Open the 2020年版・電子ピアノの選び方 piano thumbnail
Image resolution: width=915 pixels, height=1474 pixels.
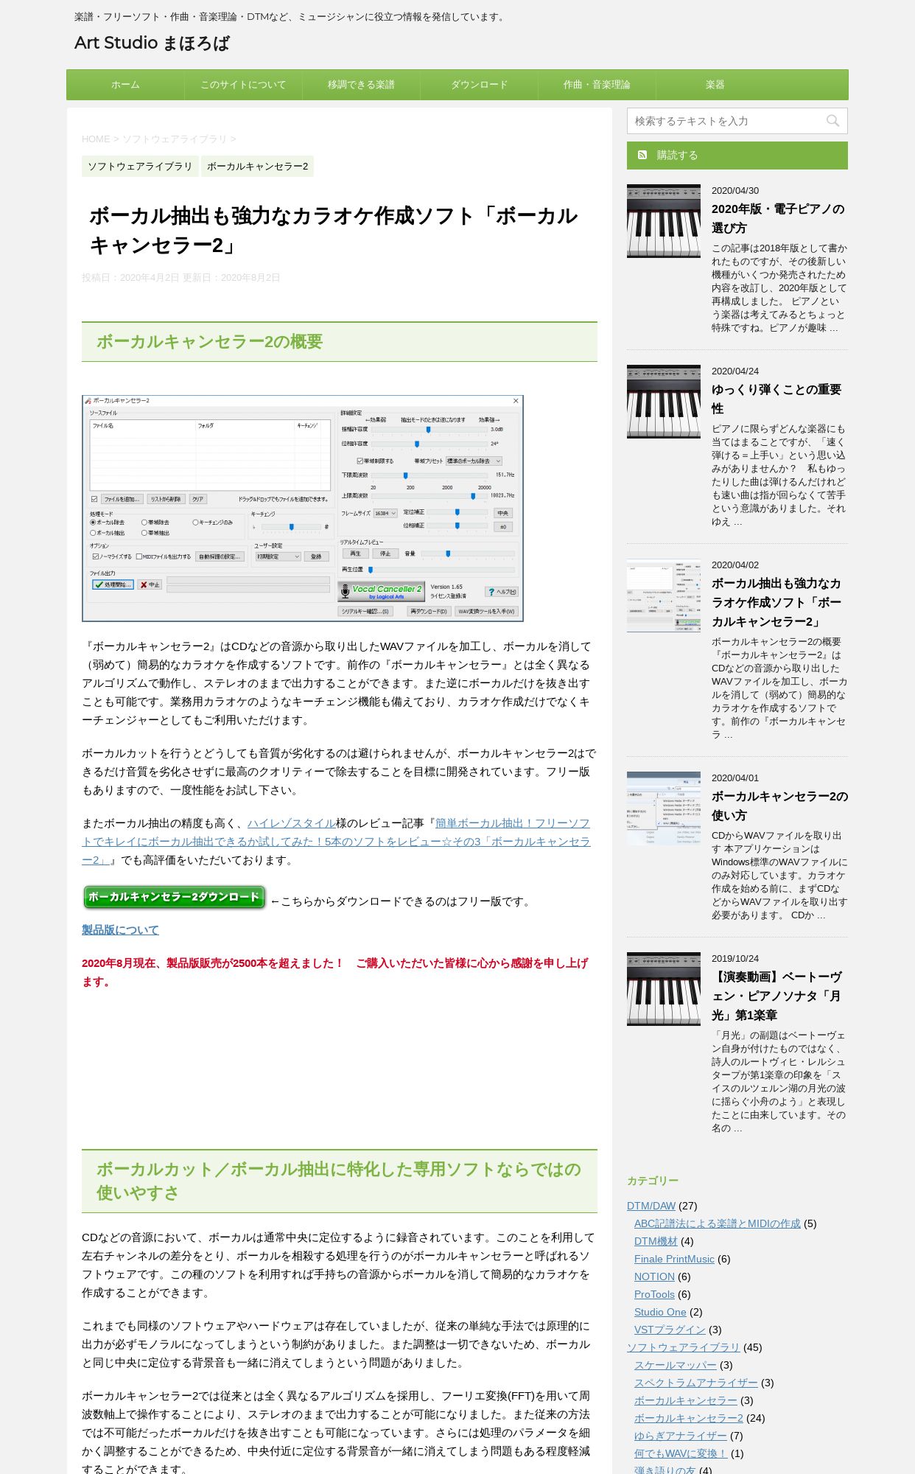(x=664, y=221)
